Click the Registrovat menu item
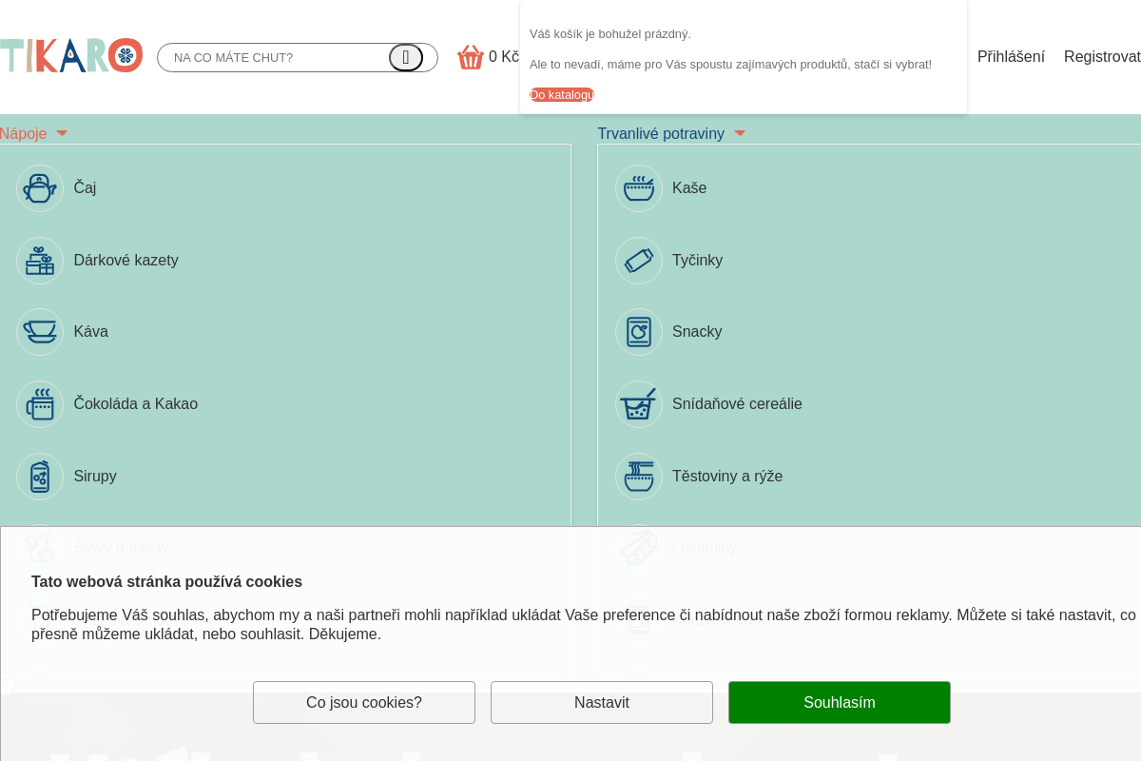 click(1103, 57)
